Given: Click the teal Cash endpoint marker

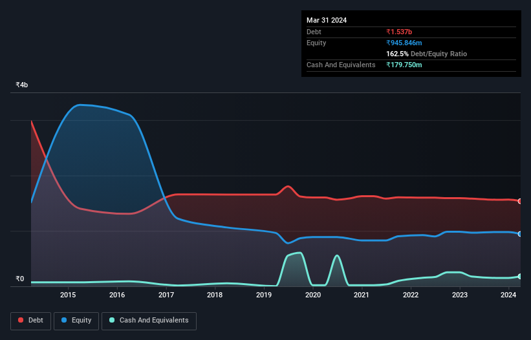Looking at the screenshot, I should [x=520, y=277].
